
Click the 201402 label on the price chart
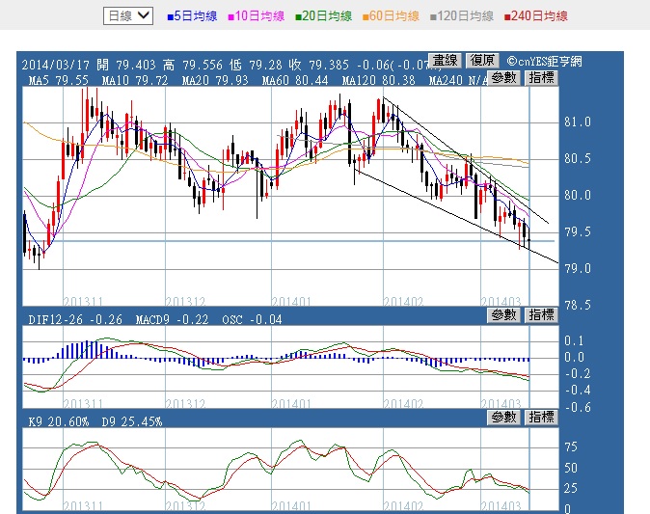pyautogui.click(x=403, y=301)
